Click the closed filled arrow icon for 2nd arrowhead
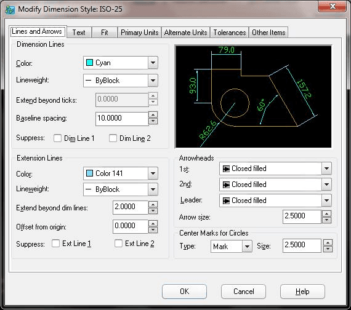351x310 pixels. tap(226, 185)
